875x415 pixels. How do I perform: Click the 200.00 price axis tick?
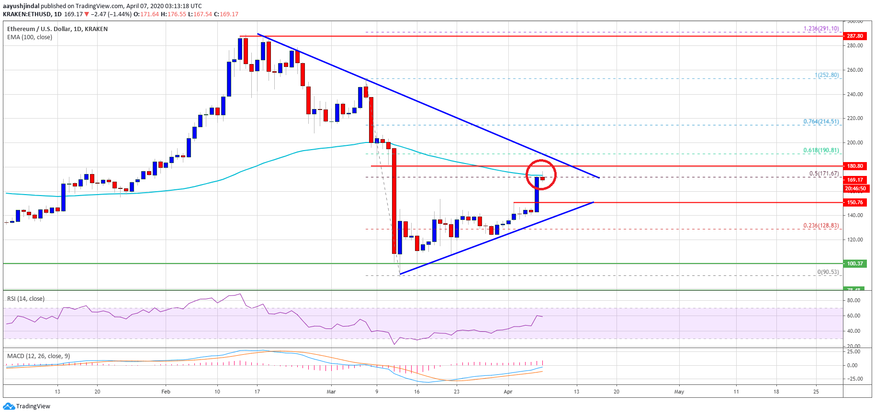pyautogui.click(x=855, y=142)
